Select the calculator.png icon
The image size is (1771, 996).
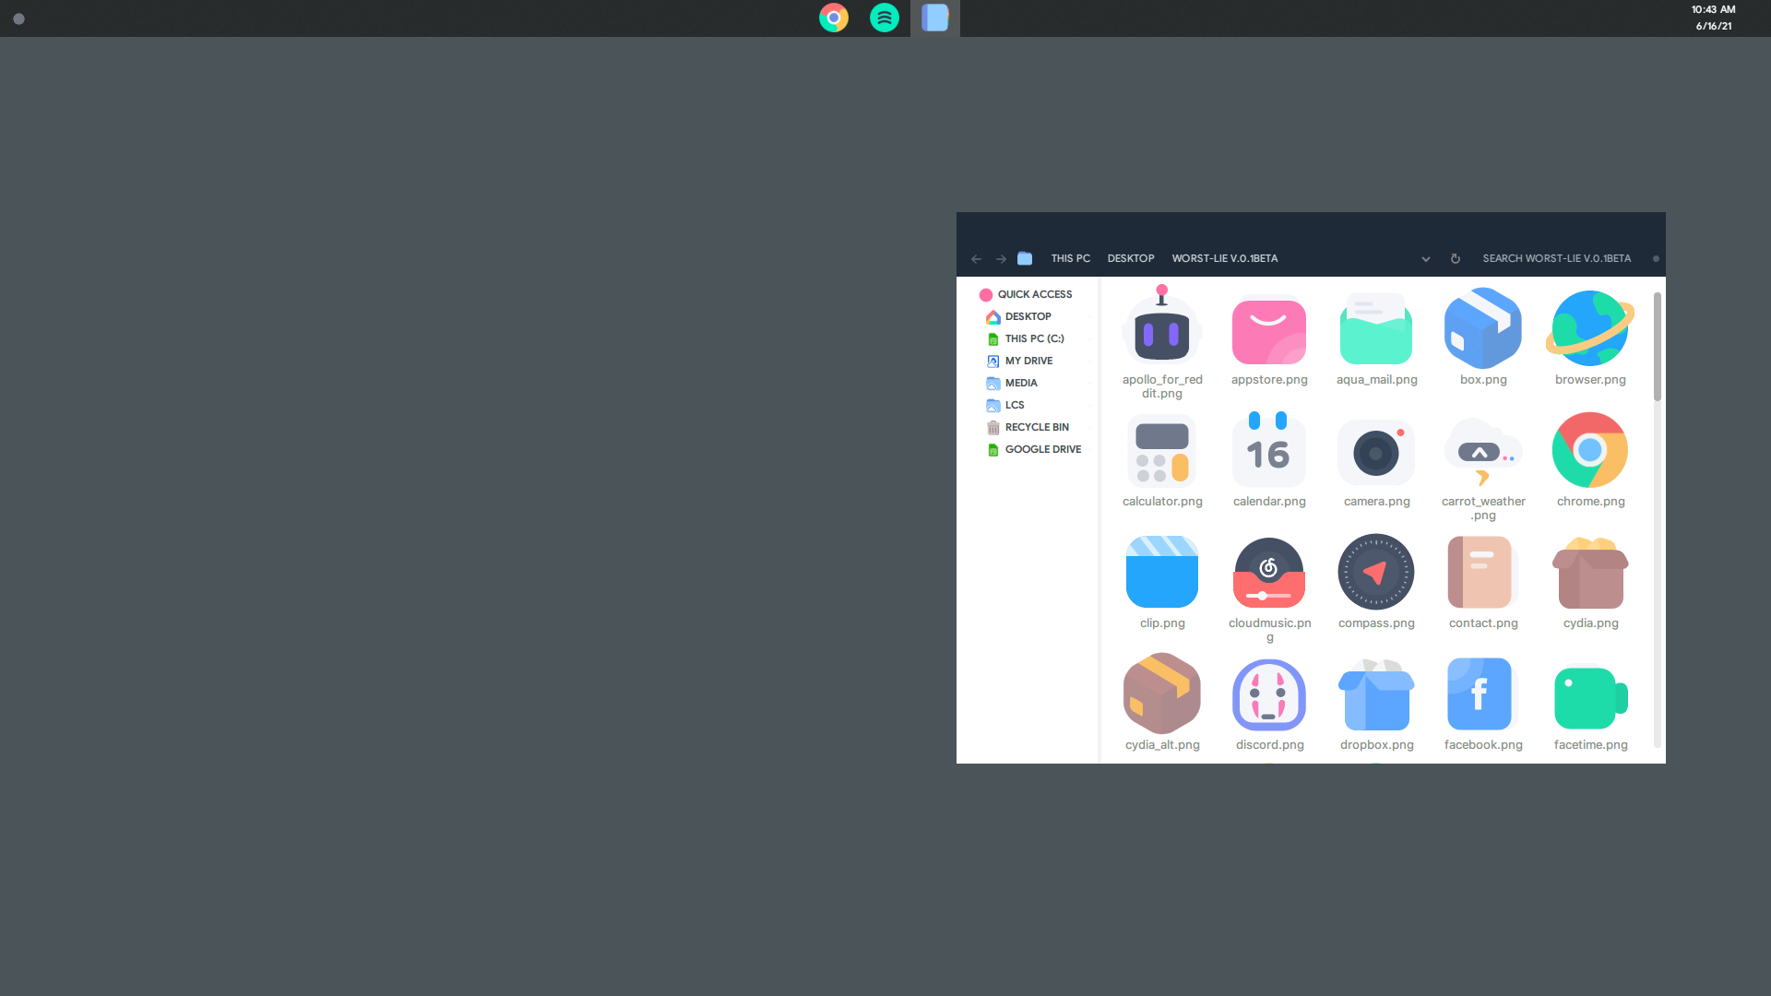tap(1162, 451)
